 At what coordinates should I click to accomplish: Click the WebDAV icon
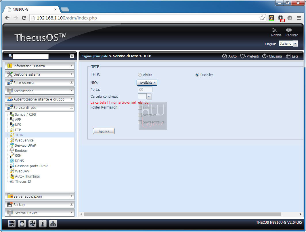[x=12, y=171]
